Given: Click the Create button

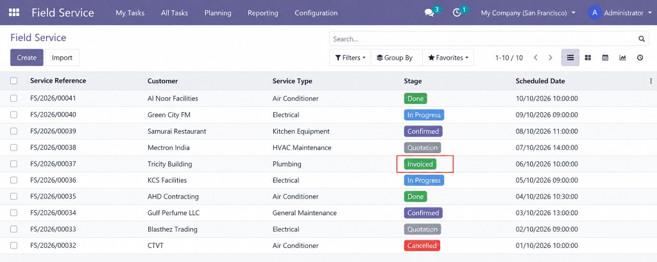Looking at the screenshot, I should (27, 58).
